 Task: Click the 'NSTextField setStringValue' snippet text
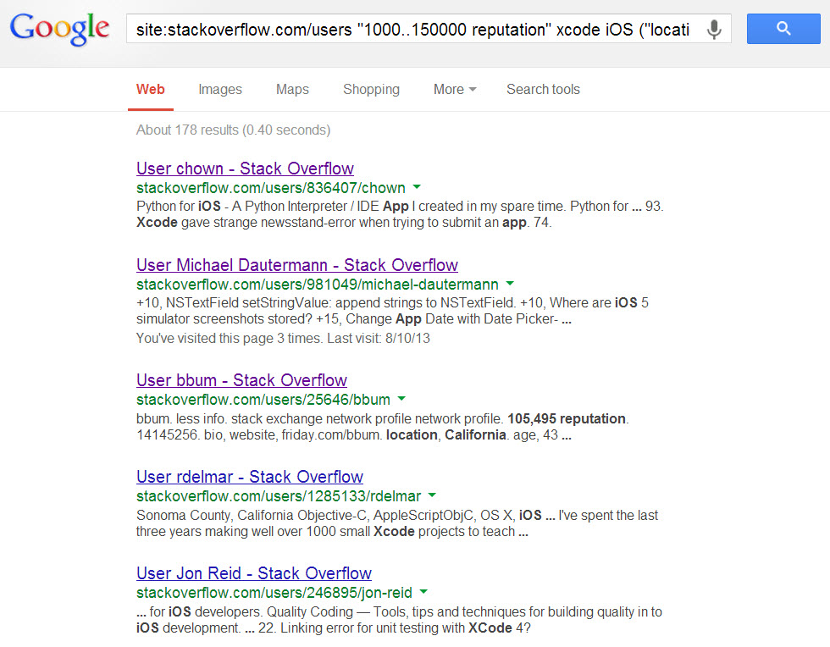[x=249, y=303]
